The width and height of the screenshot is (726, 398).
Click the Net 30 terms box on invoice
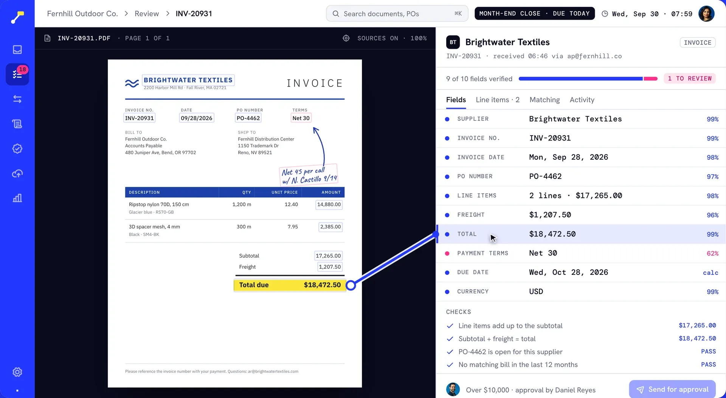click(x=301, y=118)
